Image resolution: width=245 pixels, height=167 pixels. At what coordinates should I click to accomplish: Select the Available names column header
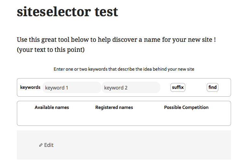pos(52,107)
